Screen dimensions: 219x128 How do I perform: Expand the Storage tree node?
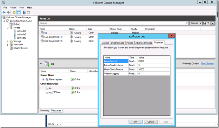[8, 41]
